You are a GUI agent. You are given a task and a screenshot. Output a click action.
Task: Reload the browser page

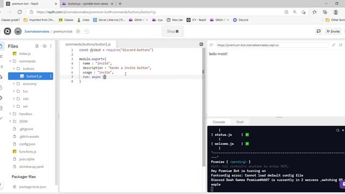coord(19,12)
